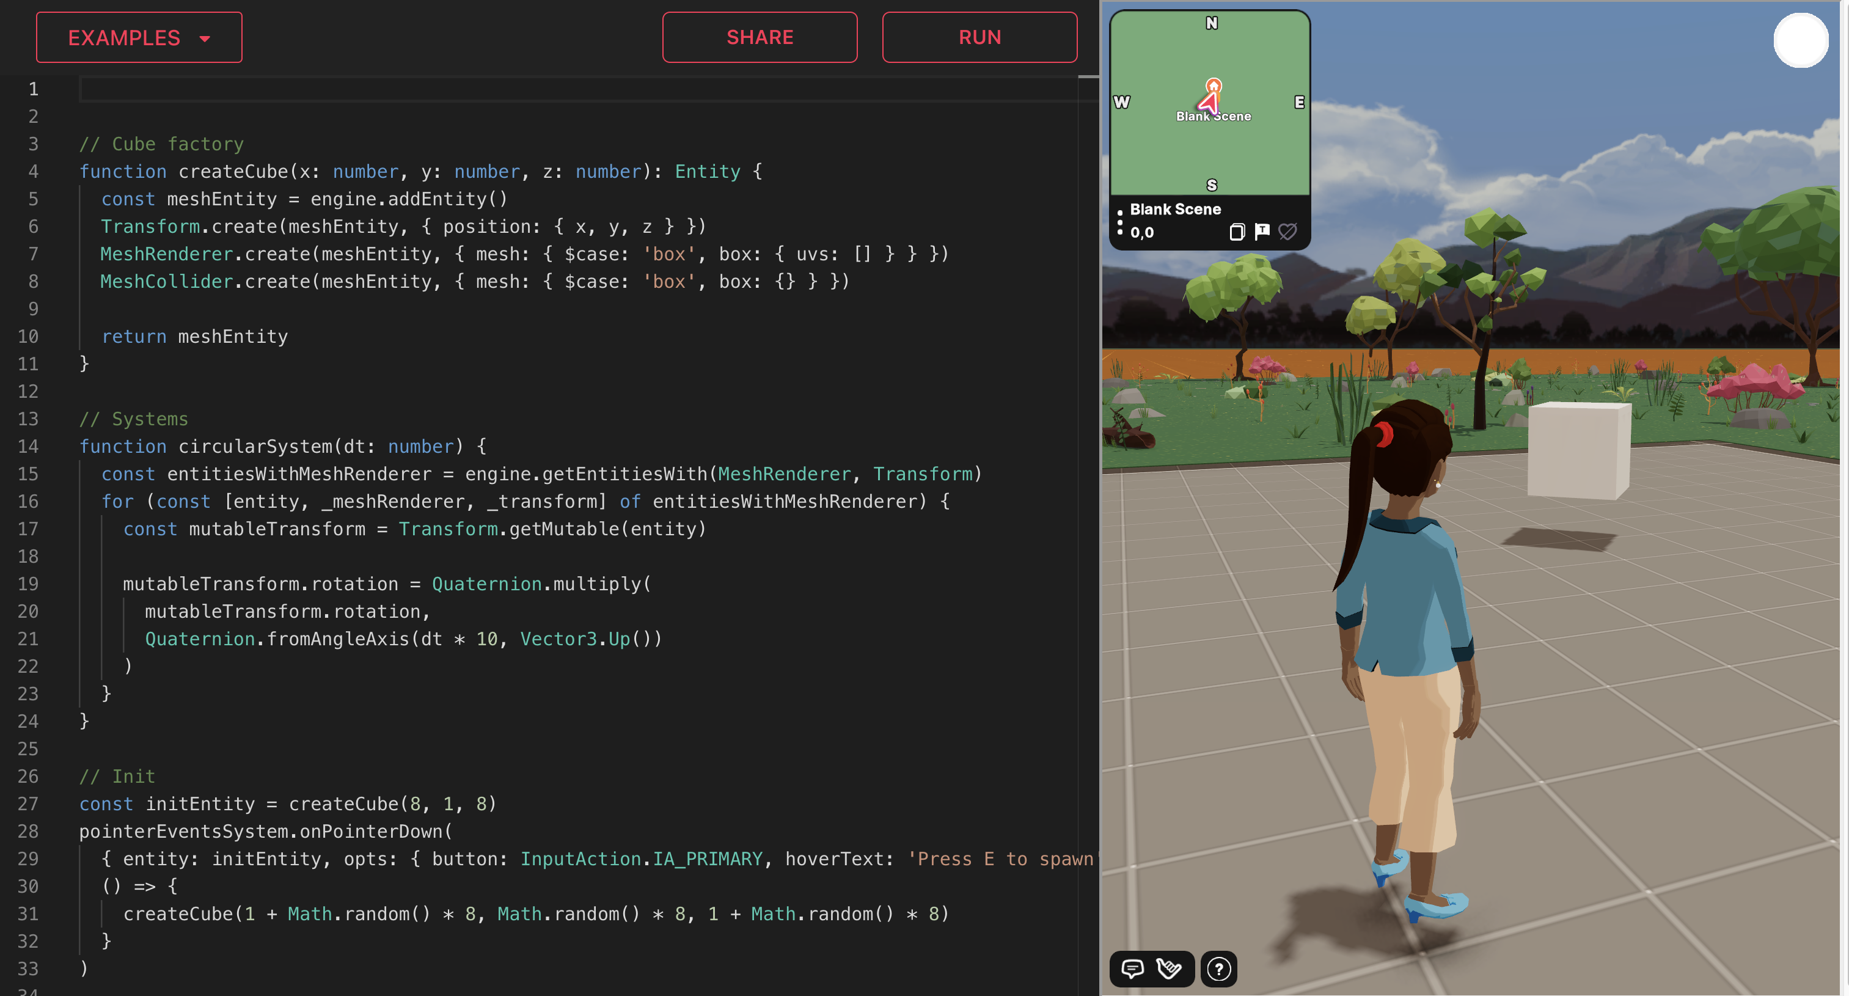Click the RUN button
1849x996 pixels.
point(979,37)
